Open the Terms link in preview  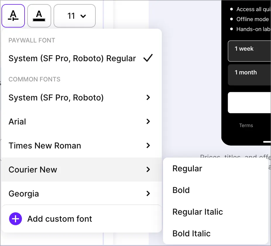point(246,125)
